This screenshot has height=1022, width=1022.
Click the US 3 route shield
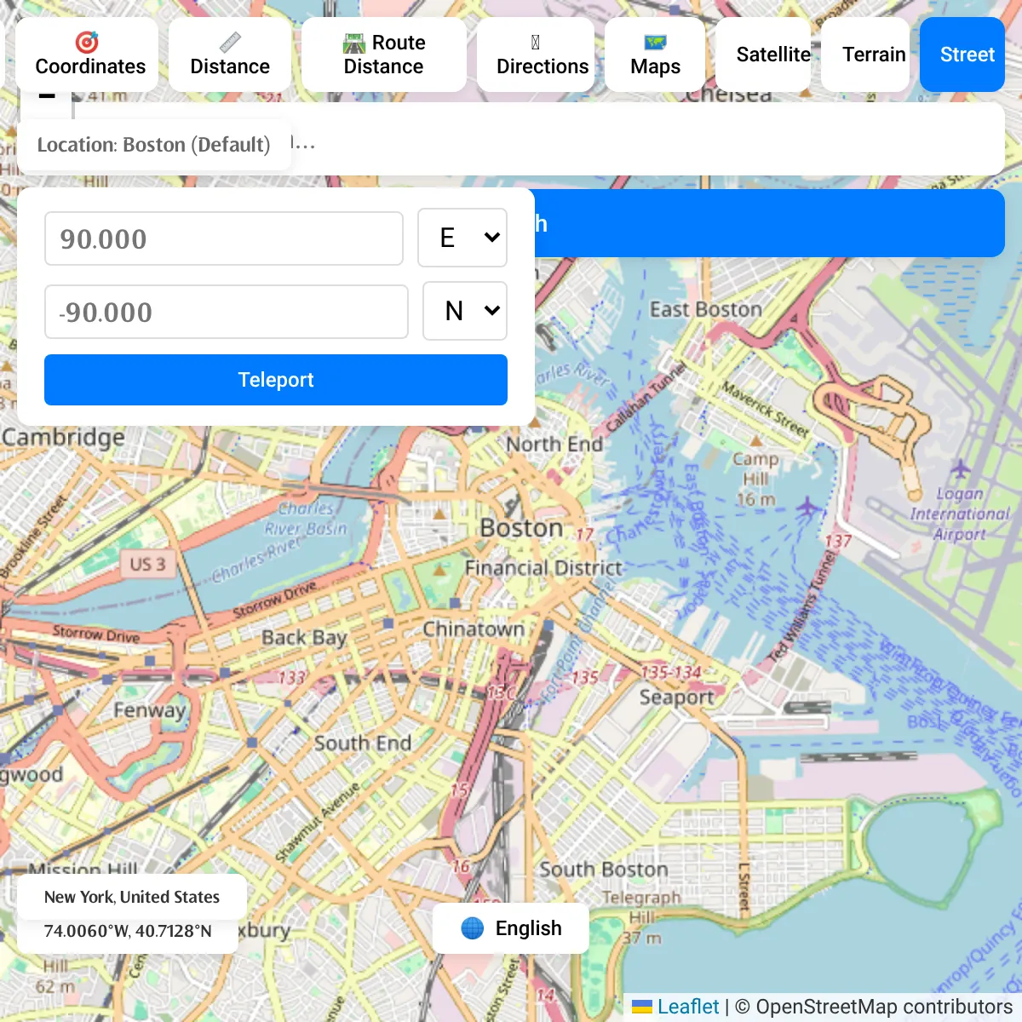click(148, 564)
